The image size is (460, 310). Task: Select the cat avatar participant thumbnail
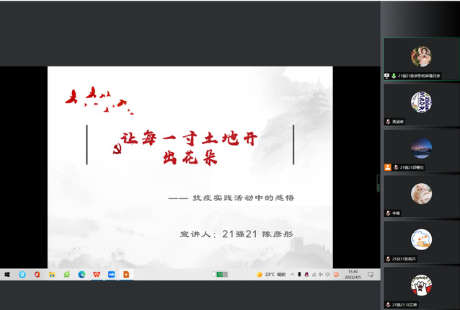pos(421,192)
